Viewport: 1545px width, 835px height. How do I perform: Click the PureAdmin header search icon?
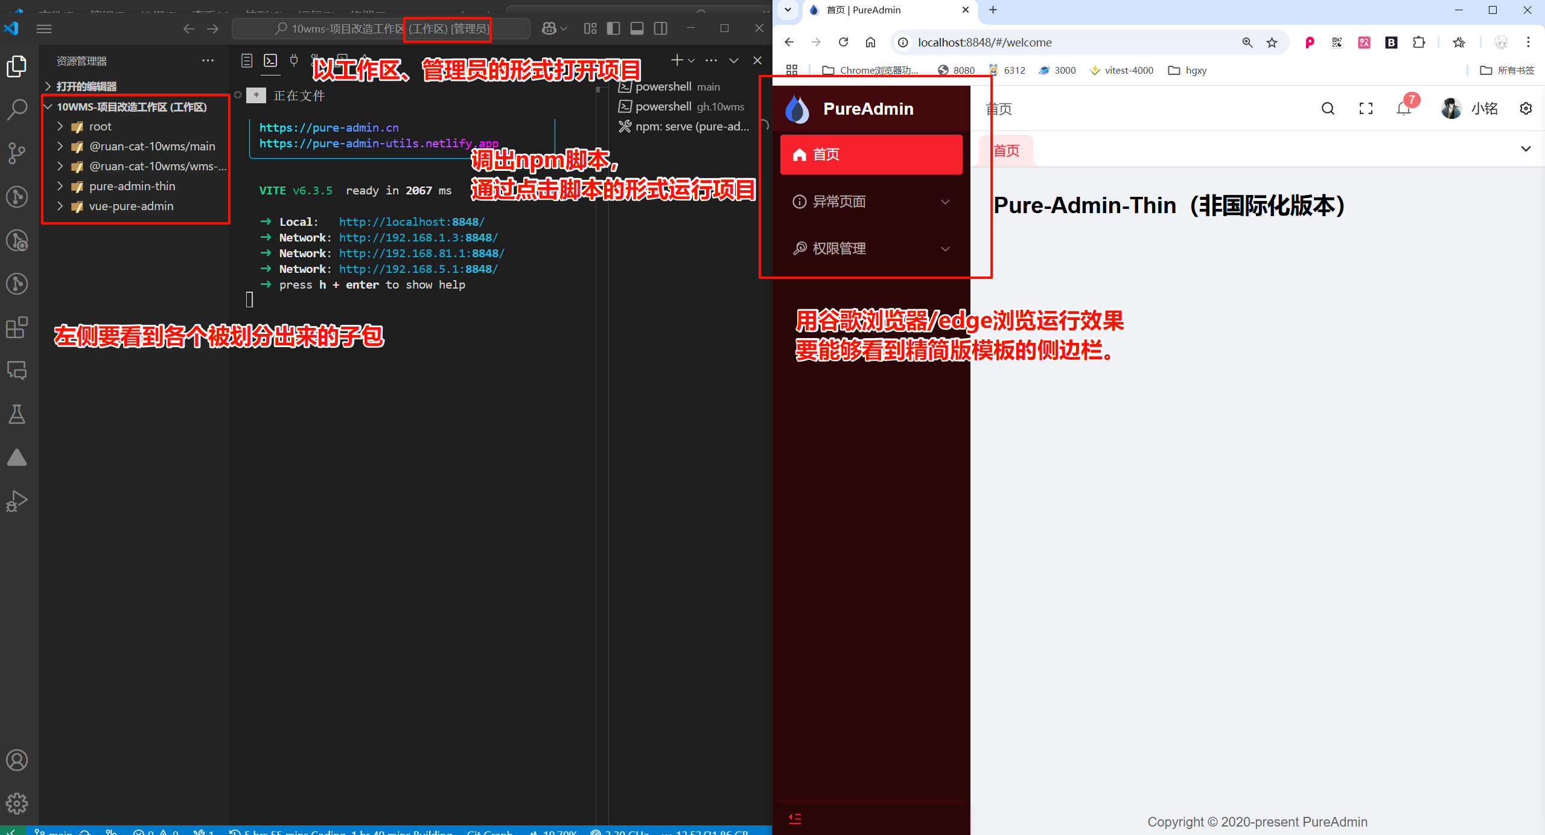[1328, 109]
